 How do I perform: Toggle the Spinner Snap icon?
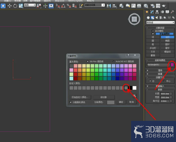(x=74, y=6)
